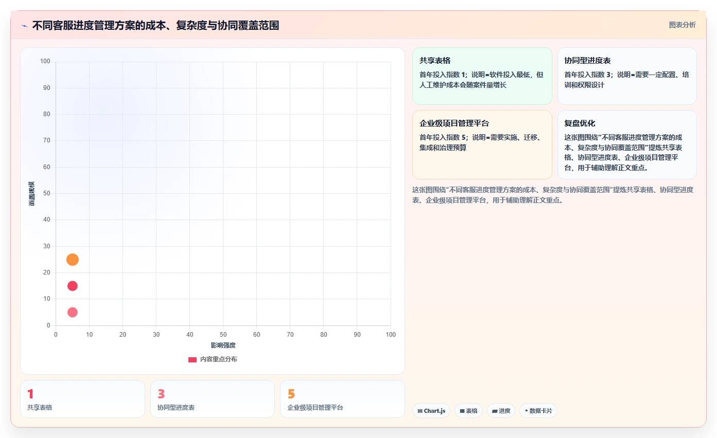Click the chart title 不同客服进度管理方案的成本
This screenshot has width=717, height=438.
[x=155, y=25]
